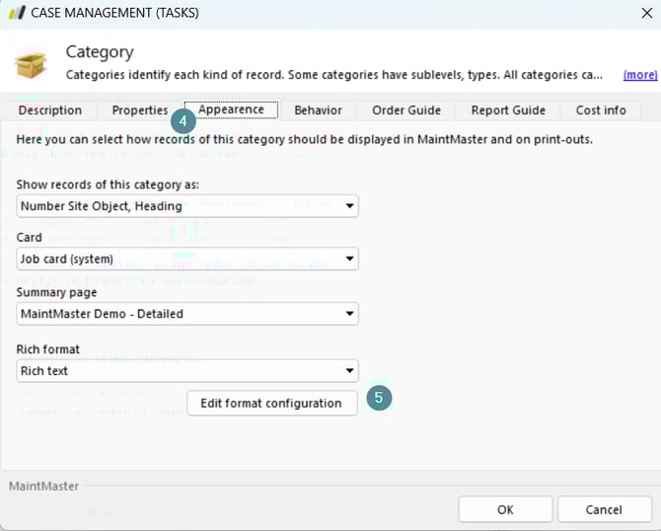Open the Rich format dropdown

[x=187, y=371]
